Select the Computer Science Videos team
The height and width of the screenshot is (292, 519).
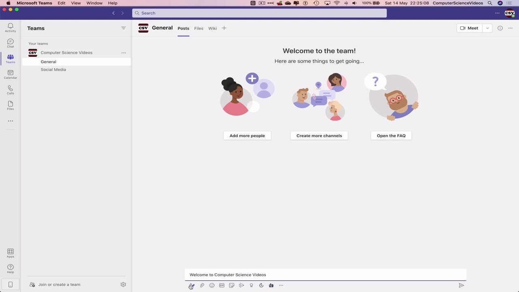[66, 53]
